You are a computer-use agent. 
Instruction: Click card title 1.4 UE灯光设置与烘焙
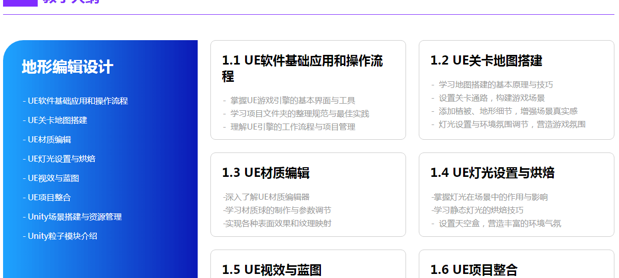pyautogui.click(x=493, y=173)
